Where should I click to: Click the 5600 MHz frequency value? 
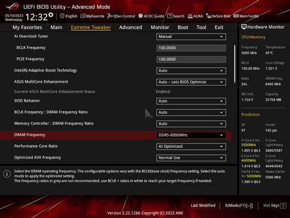(x=249, y=53)
